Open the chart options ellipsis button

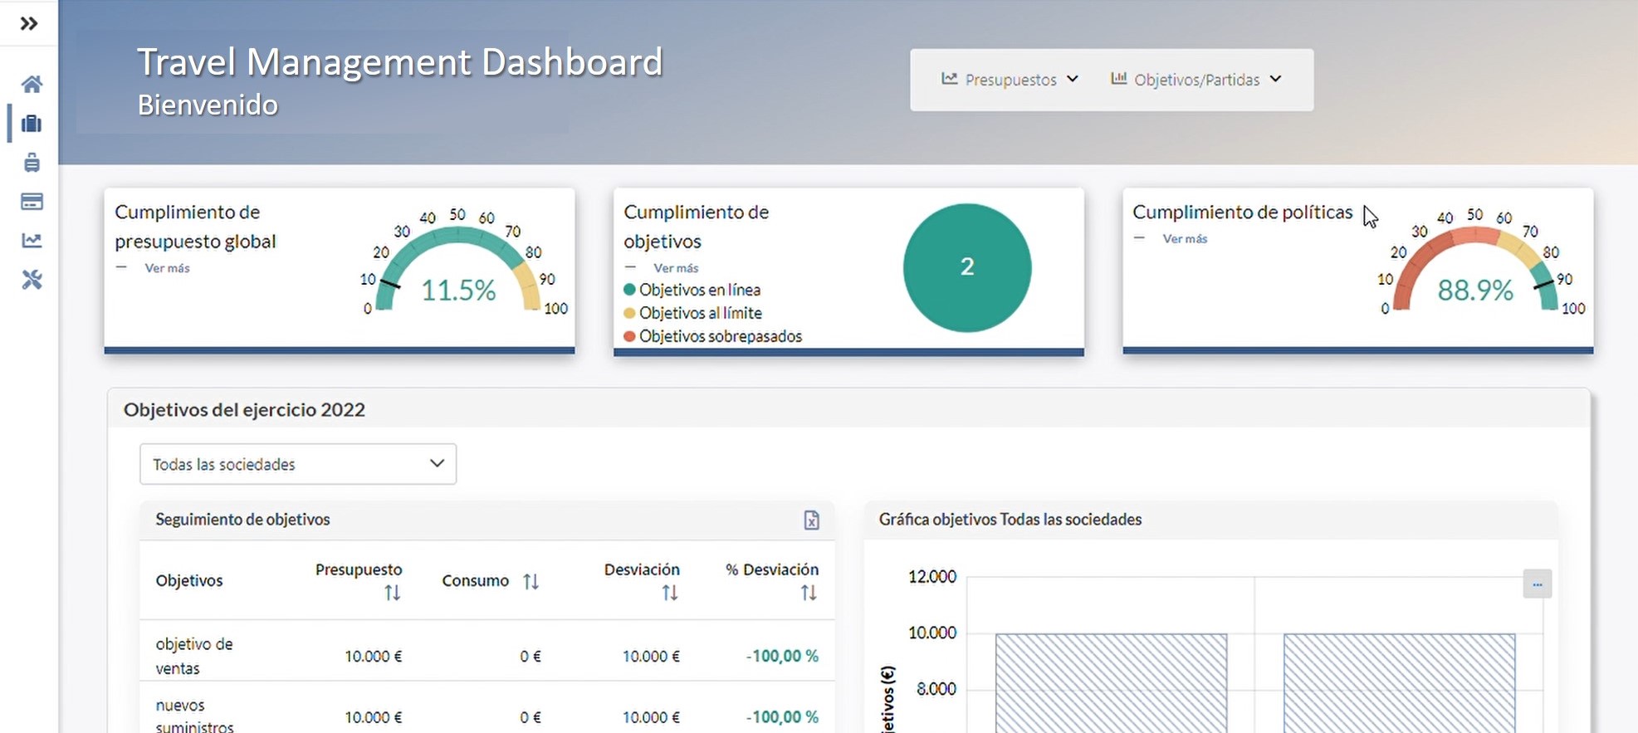pos(1537,584)
